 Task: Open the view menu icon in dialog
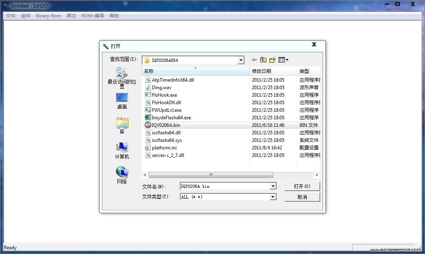coord(283,60)
